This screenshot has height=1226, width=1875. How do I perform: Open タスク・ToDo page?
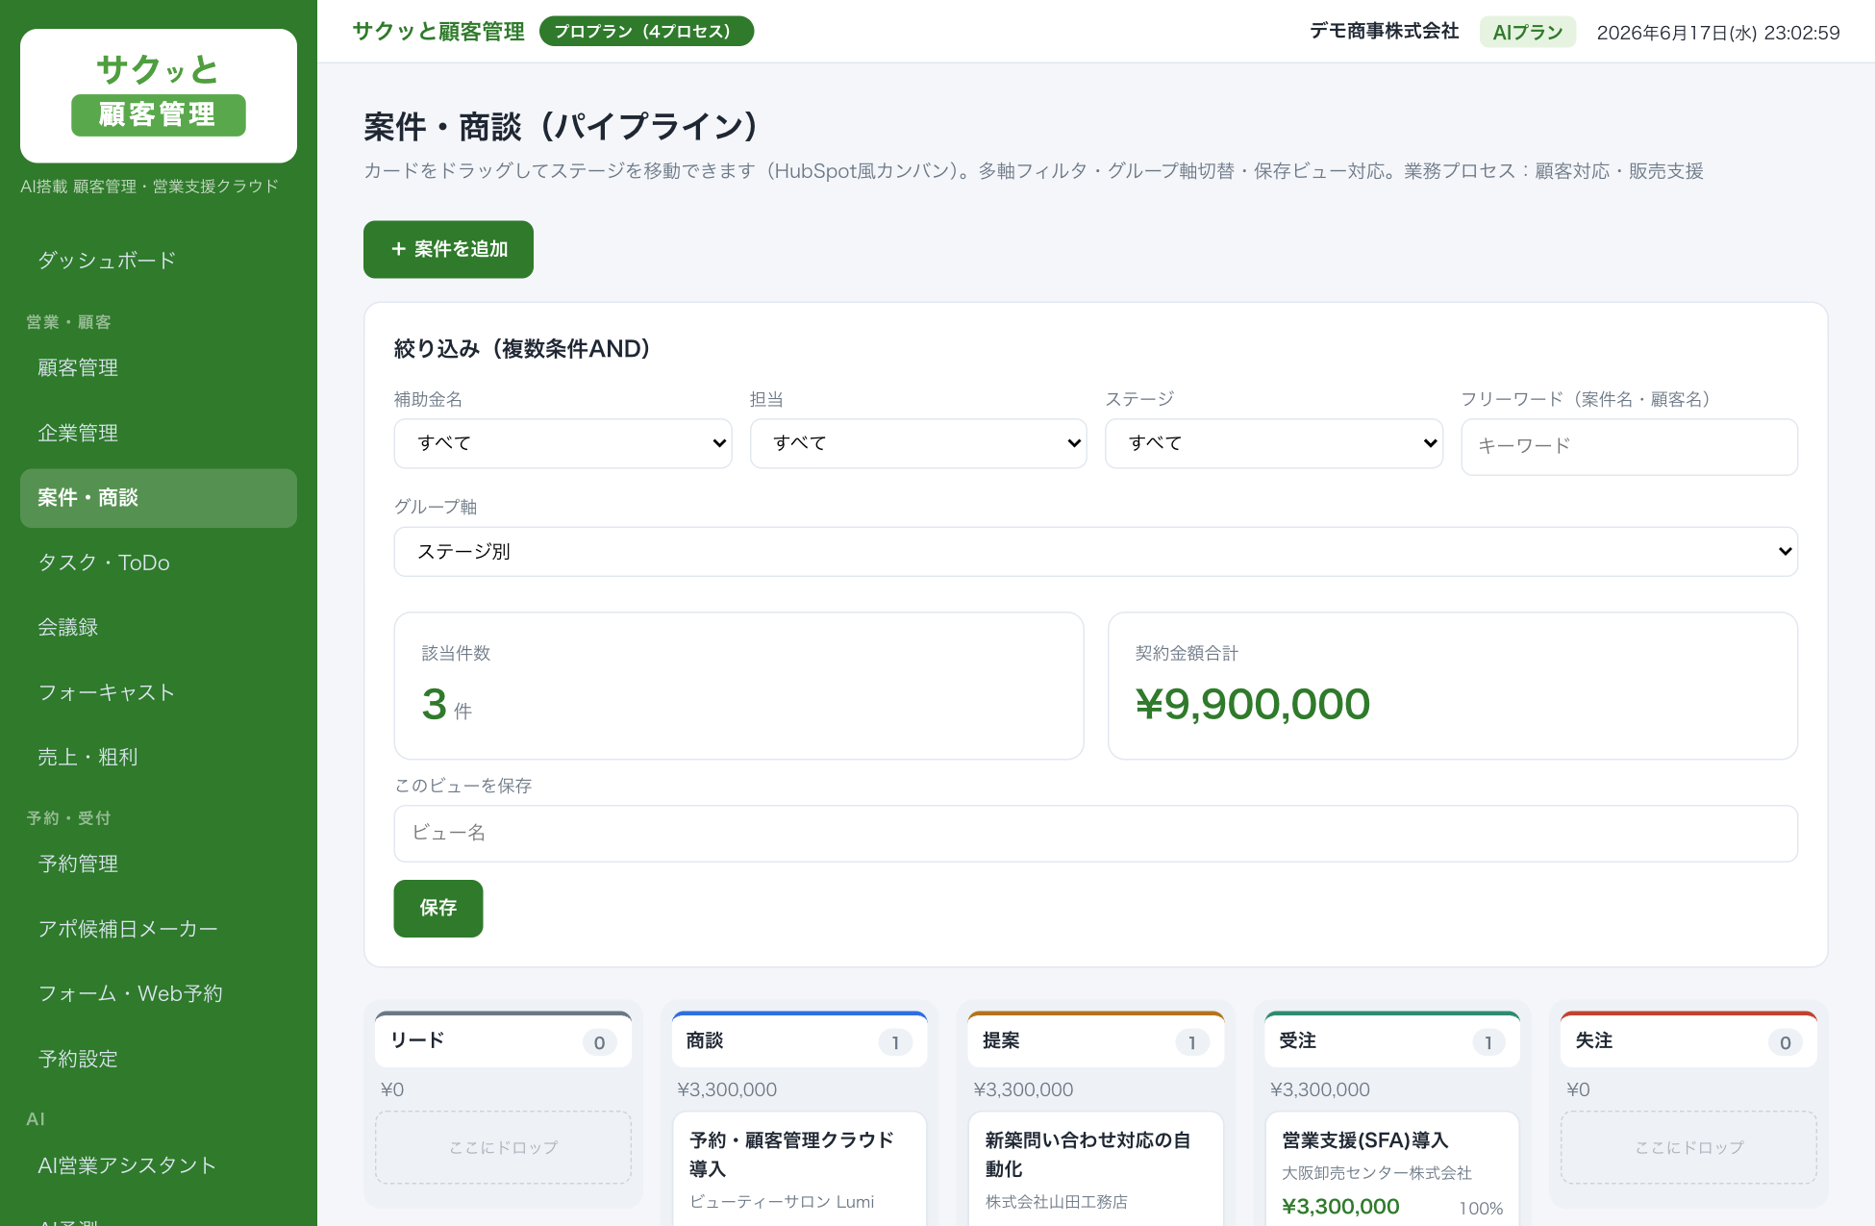(x=159, y=563)
